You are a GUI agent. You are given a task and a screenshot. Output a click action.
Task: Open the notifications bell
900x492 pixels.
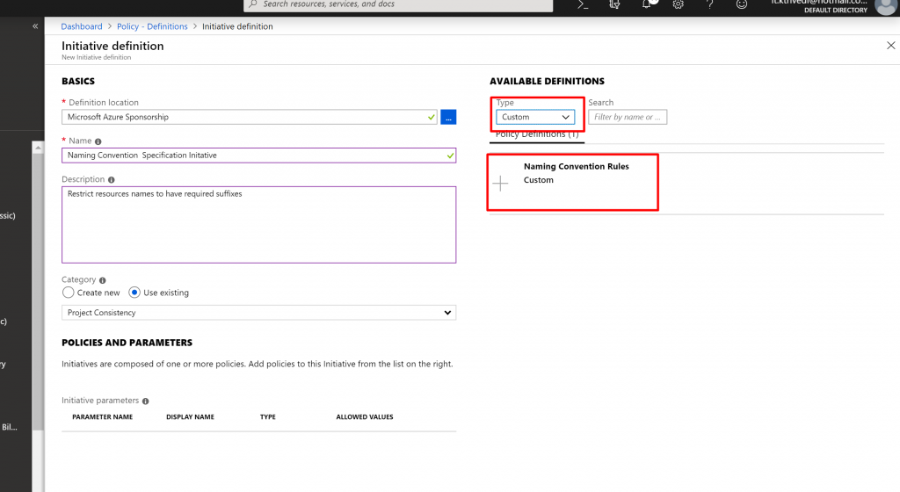coord(647,4)
